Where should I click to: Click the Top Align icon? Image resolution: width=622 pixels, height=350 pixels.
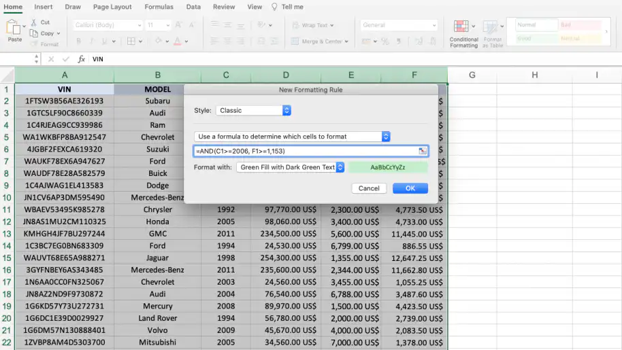[x=214, y=24]
